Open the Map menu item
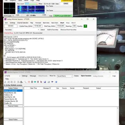Viewport: 125px width, 125px height. [32, 23]
